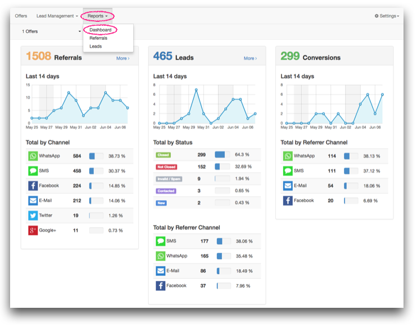
Task: Click Facebook icon in Leads referrer channel
Action: pos(161,286)
